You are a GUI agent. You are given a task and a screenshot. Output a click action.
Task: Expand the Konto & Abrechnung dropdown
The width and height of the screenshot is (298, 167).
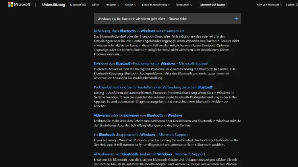pyautogui.click(x=156, y=5)
